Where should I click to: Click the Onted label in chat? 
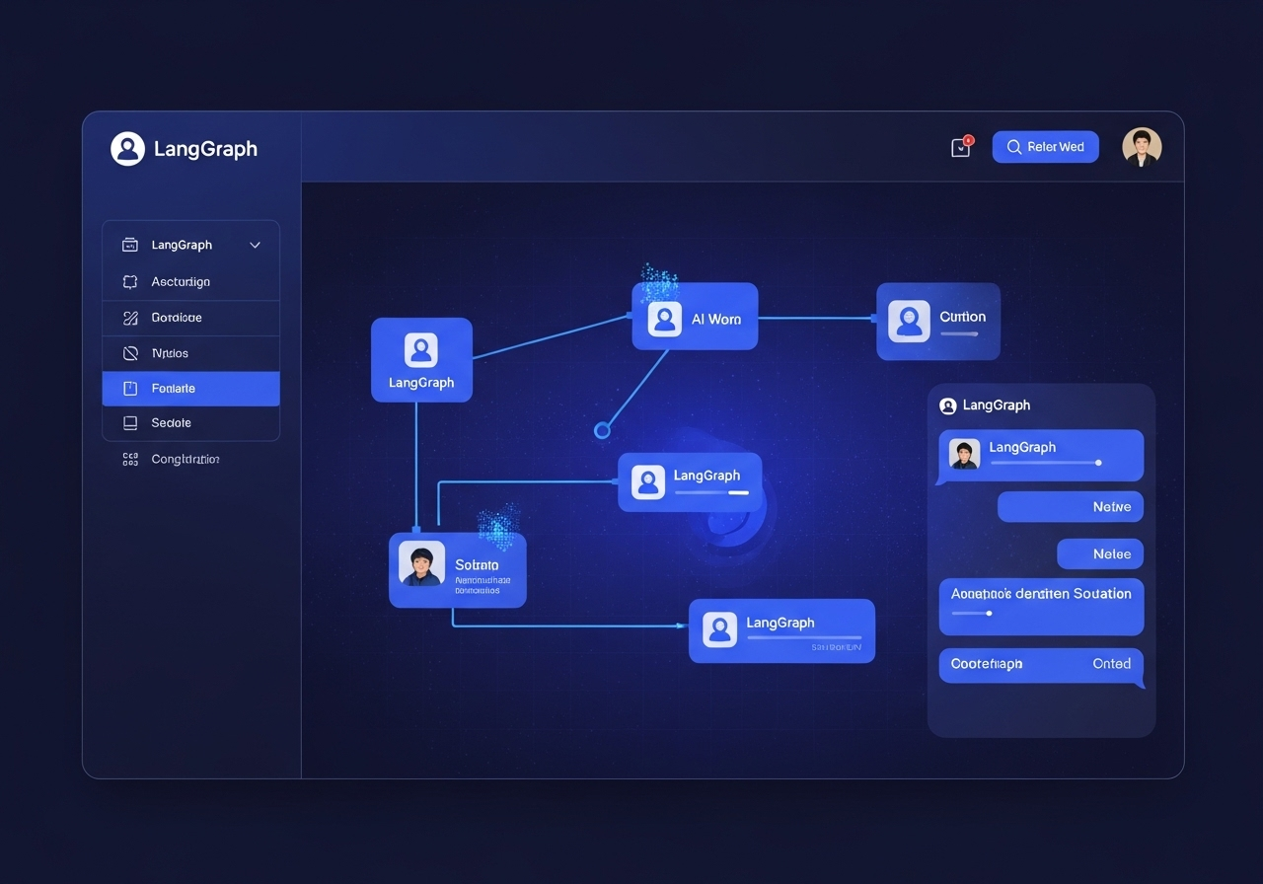1112,664
